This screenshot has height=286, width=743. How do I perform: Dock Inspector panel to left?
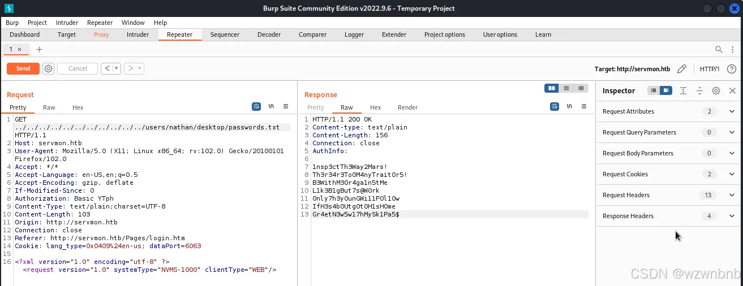654,90
